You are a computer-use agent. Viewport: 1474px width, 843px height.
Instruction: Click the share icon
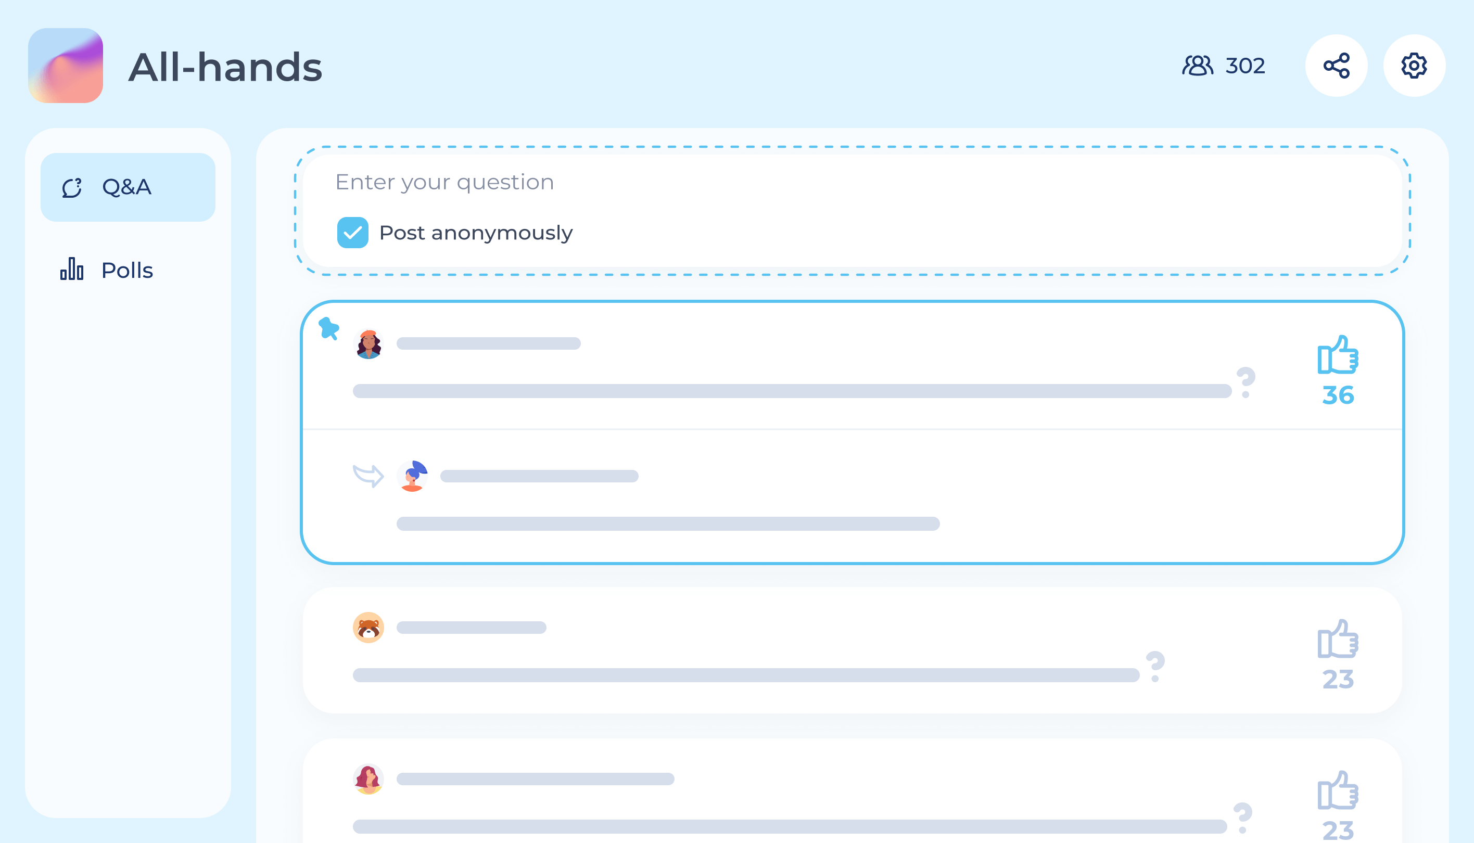coord(1337,66)
